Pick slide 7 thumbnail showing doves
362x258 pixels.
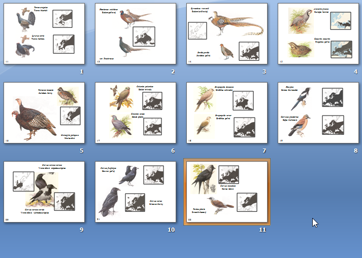tap(227, 113)
